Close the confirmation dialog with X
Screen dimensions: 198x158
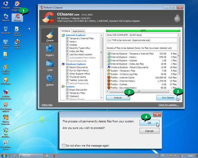[x=157, y=115]
